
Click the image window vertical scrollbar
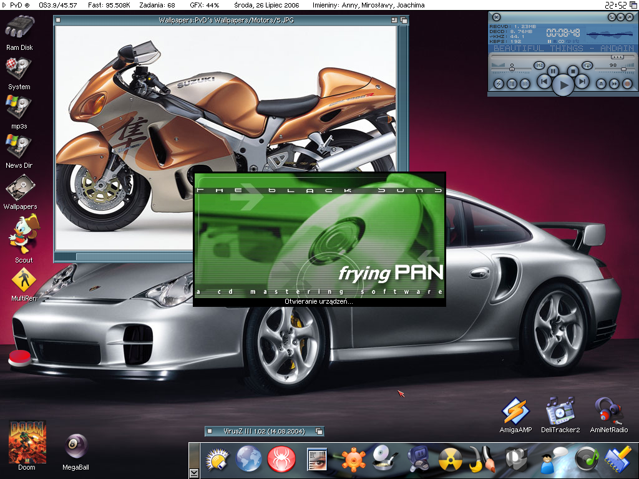[x=403, y=98]
